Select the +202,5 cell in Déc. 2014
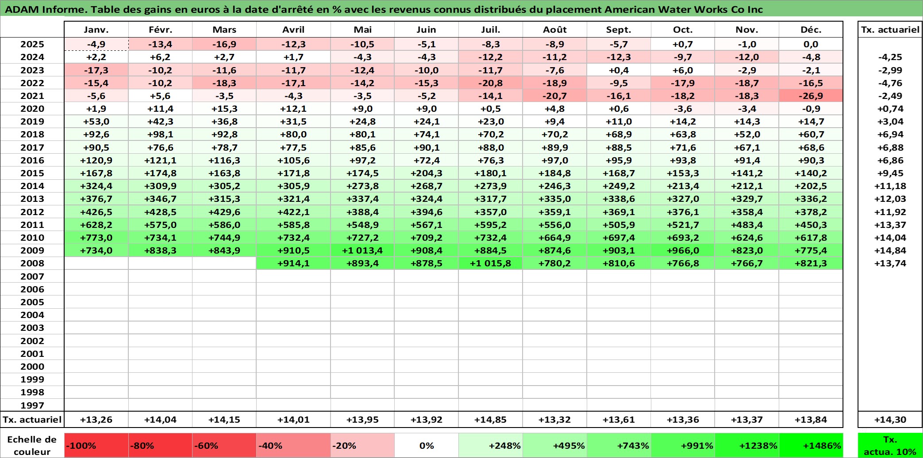923x458 pixels. pyautogui.click(x=811, y=186)
